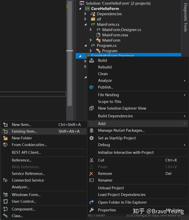Open the Analyze submenu
The width and height of the screenshot is (189, 220).
(105, 81)
